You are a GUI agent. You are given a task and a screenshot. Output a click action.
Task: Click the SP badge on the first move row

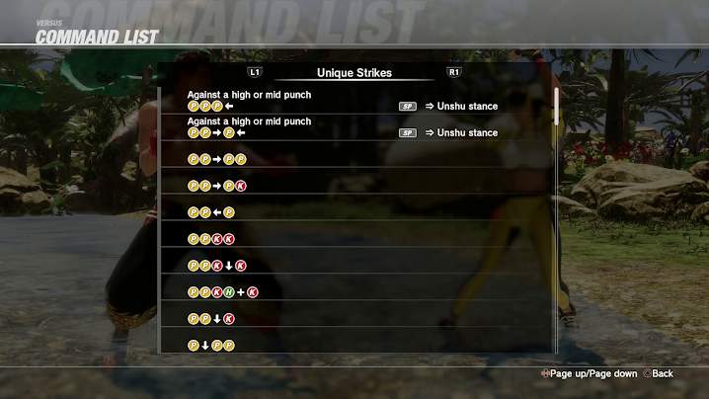coord(408,107)
